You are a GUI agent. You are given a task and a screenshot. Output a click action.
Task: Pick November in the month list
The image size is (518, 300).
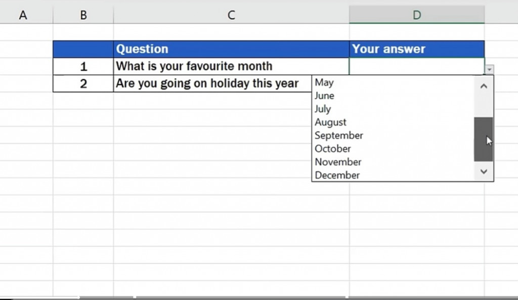coord(393,162)
